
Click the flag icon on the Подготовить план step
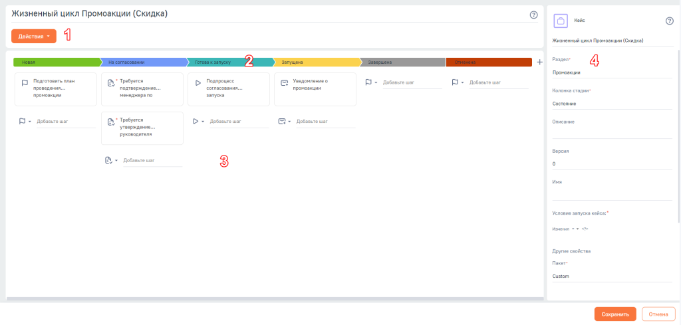tap(25, 82)
